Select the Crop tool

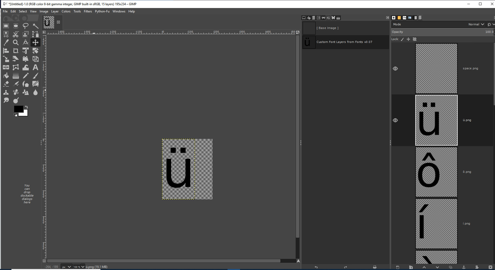(x=16, y=51)
